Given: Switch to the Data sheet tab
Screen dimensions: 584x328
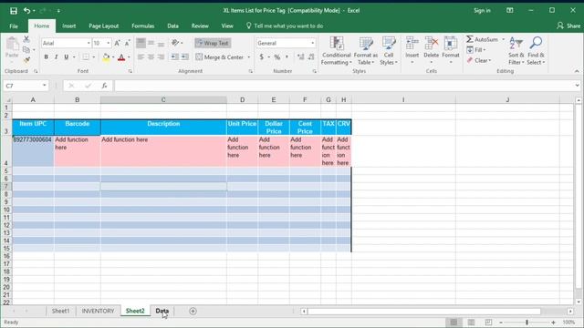Looking at the screenshot, I should pyautogui.click(x=162, y=311).
